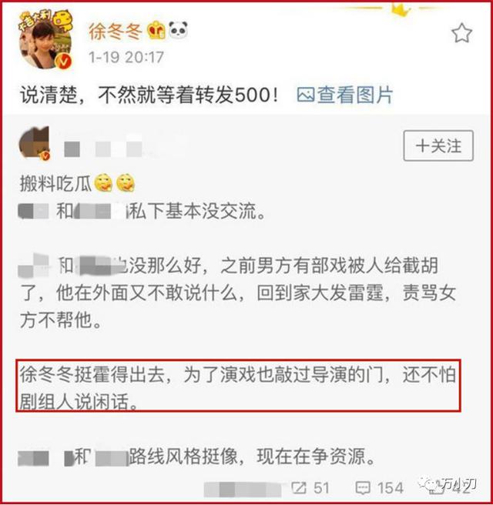Click the crown membership icon beside 徐冬冬
The image size is (493, 505).
point(156,31)
